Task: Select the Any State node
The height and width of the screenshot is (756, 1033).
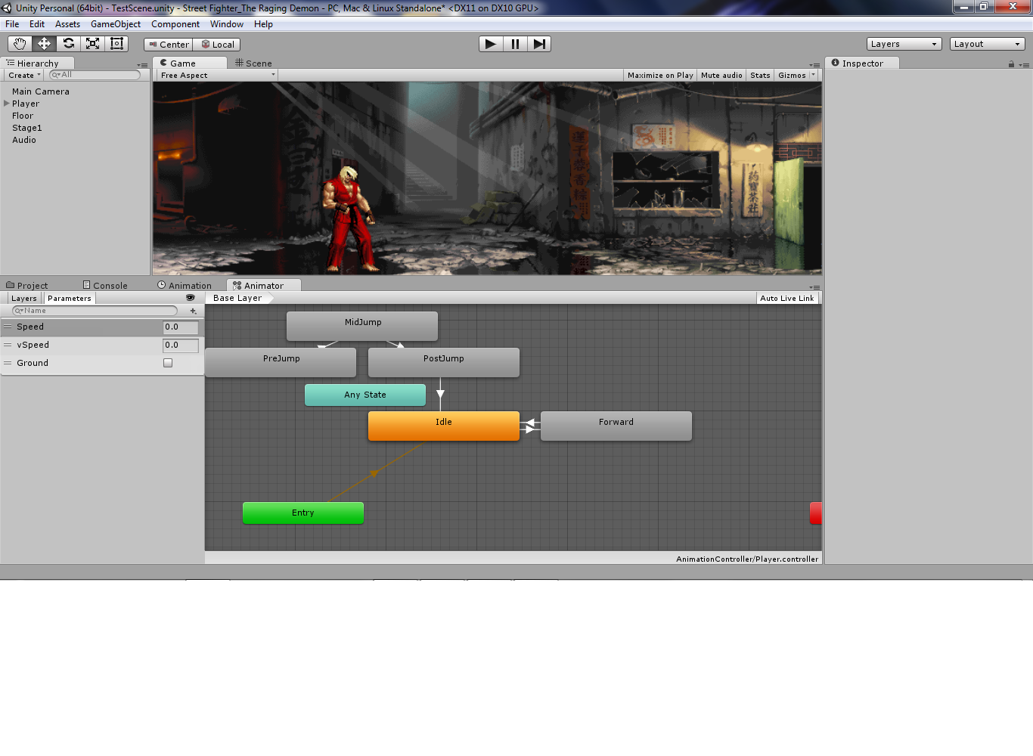Action: (x=365, y=395)
